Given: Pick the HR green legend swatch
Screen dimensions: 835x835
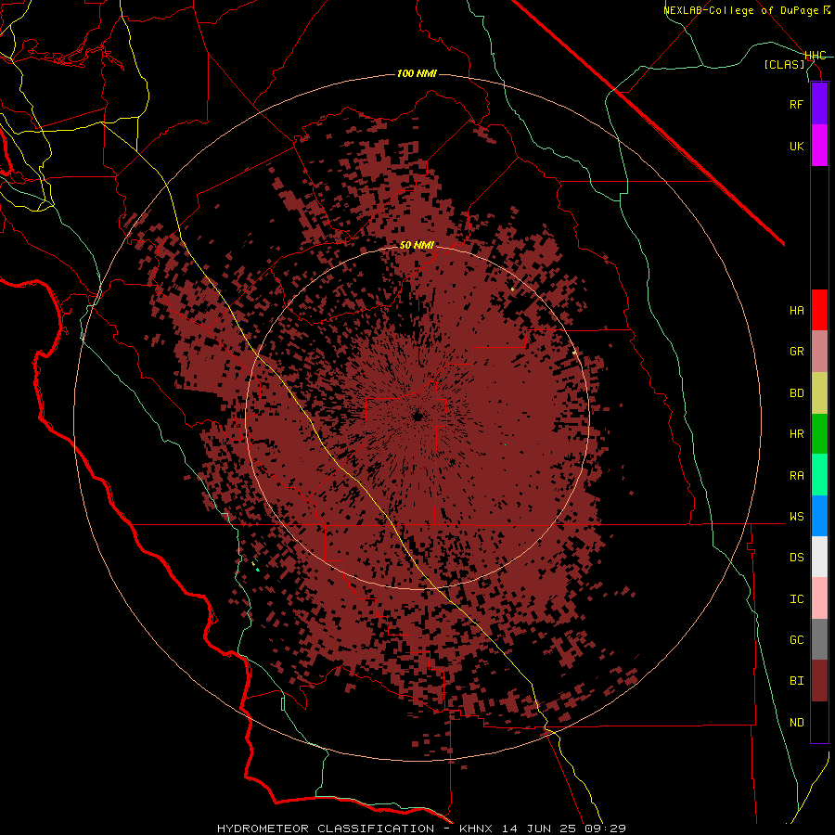Looking at the screenshot, I should coord(819,434).
